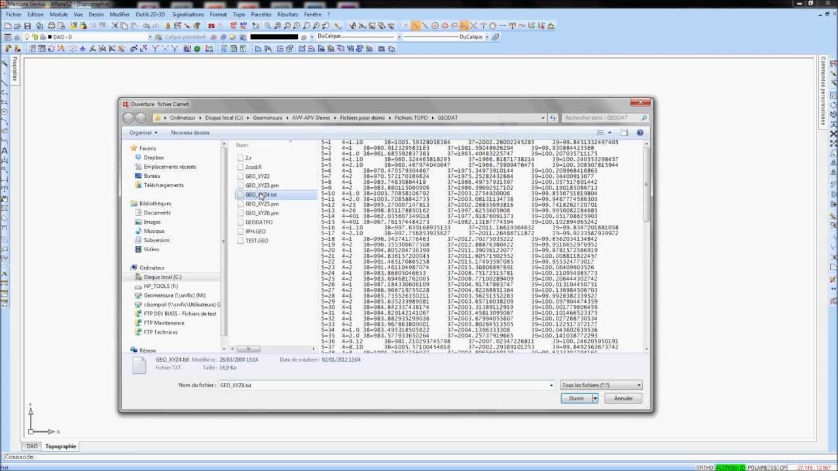Image resolution: width=838 pixels, height=471 pixels.
Task: Click the search magnifier in dialog
Action: tap(644, 118)
